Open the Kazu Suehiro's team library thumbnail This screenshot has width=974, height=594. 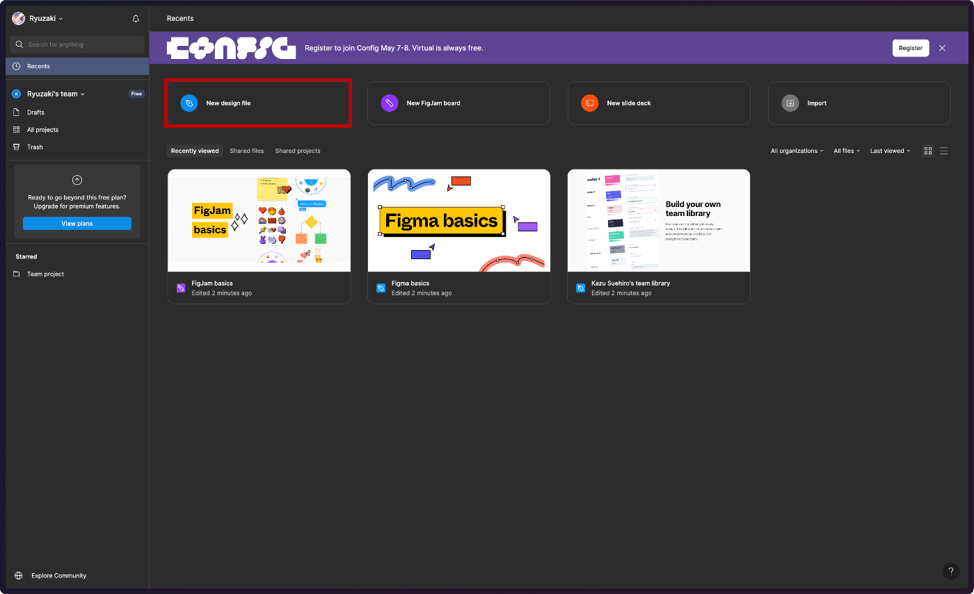pos(659,220)
